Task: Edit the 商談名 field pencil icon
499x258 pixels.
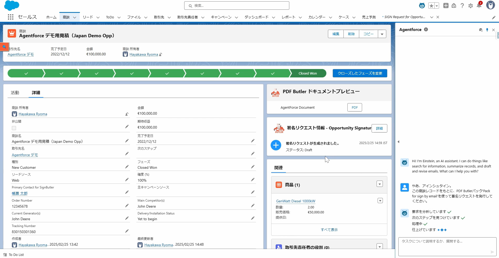Action: click(127, 141)
